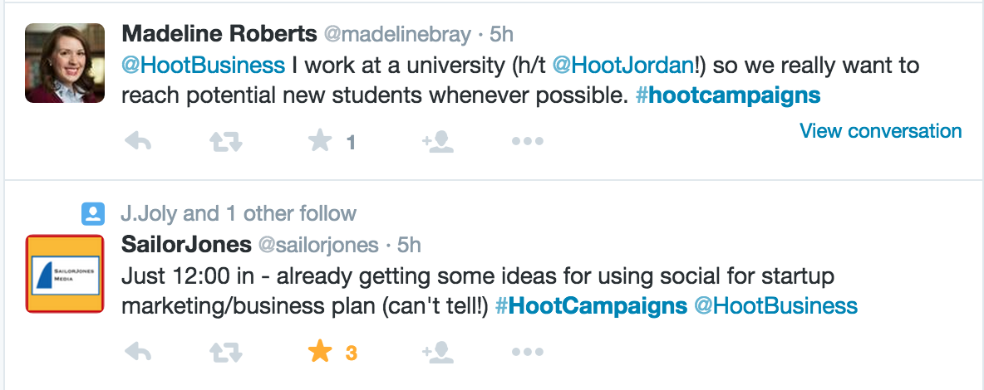Open #HootCampaigns hashtag in SailorJones' tweet

(591, 306)
